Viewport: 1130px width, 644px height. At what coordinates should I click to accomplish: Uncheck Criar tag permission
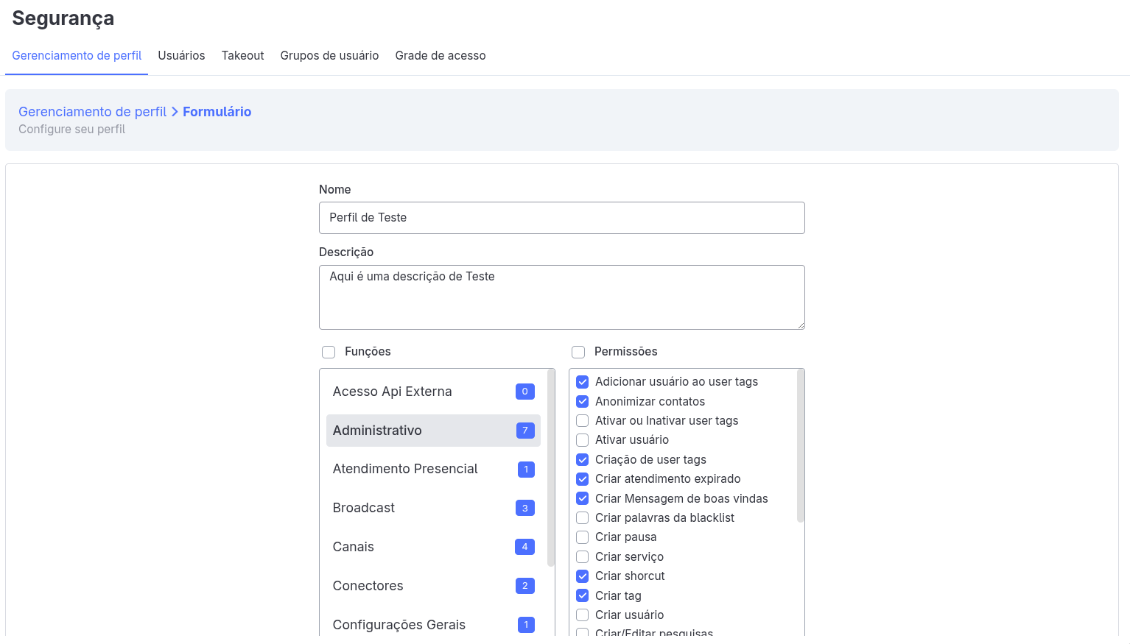[x=582, y=595]
